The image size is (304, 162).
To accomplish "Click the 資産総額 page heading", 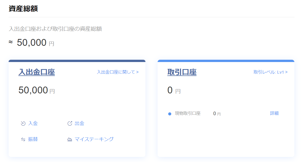I will coord(23,8).
